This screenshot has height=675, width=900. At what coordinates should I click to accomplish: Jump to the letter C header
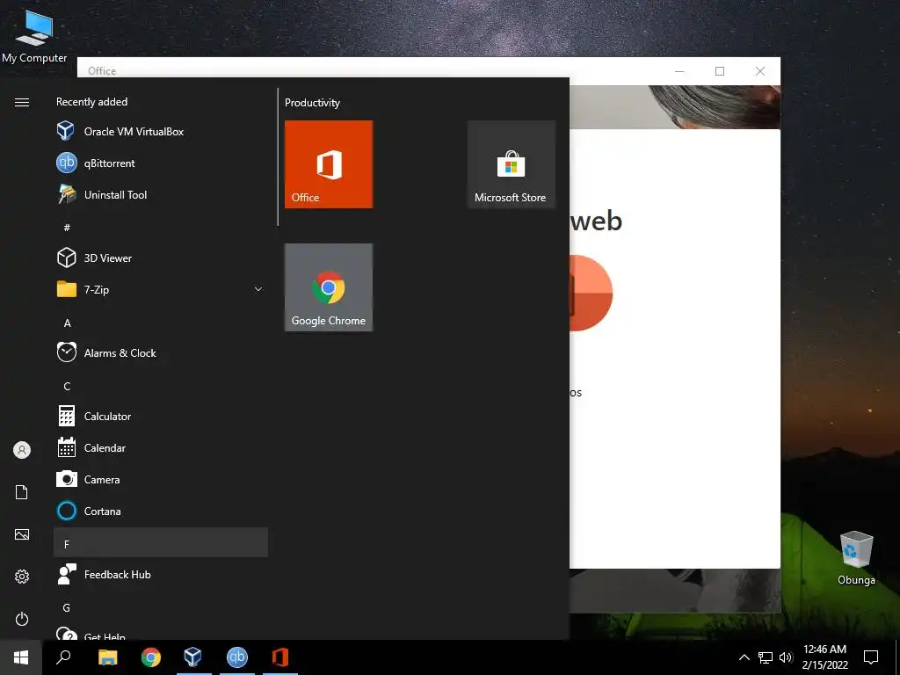[161, 387]
